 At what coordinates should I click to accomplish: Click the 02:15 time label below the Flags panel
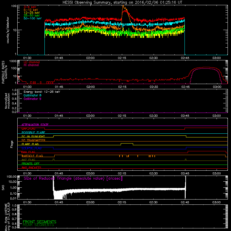click(x=122, y=174)
